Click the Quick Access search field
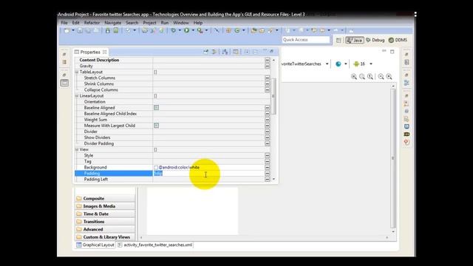This screenshot has height=266, width=473. [x=306, y=40]
